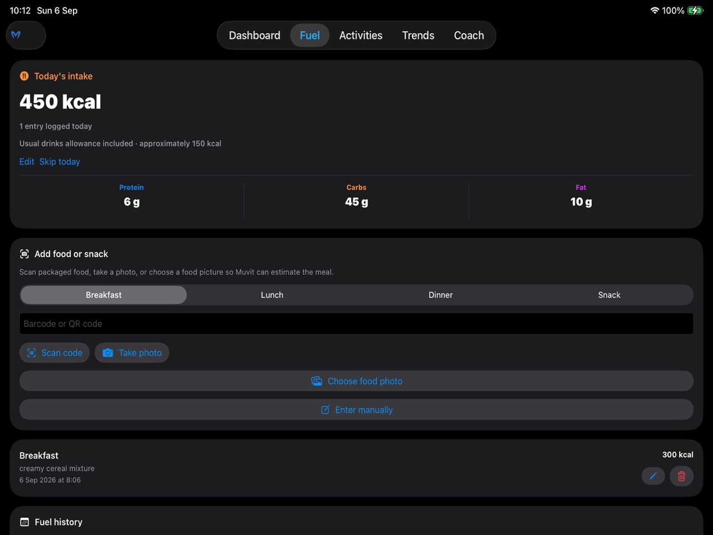Focus the Barcode or QR code field
The width and height of the screenshot is (713, 535).
(x=356, y=324)
